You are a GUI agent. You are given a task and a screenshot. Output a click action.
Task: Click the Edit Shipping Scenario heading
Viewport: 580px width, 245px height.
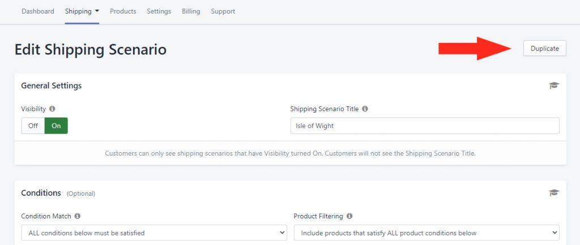(x=91, y=49)
